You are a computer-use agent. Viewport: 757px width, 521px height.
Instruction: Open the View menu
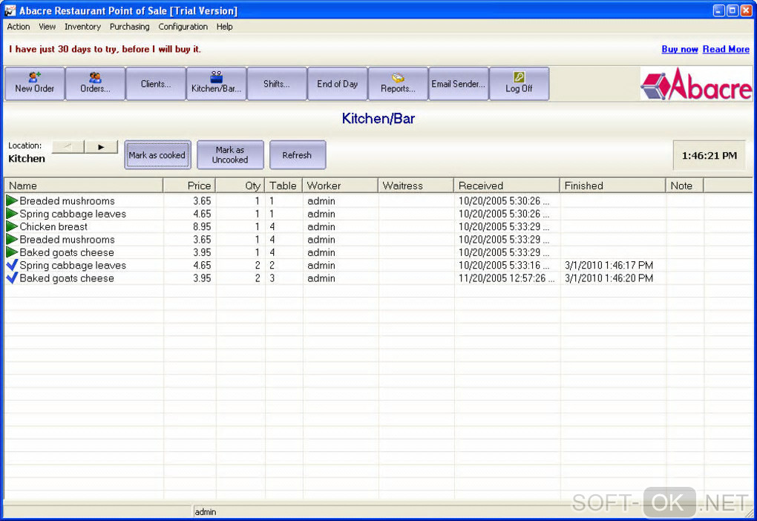[47, 27]
